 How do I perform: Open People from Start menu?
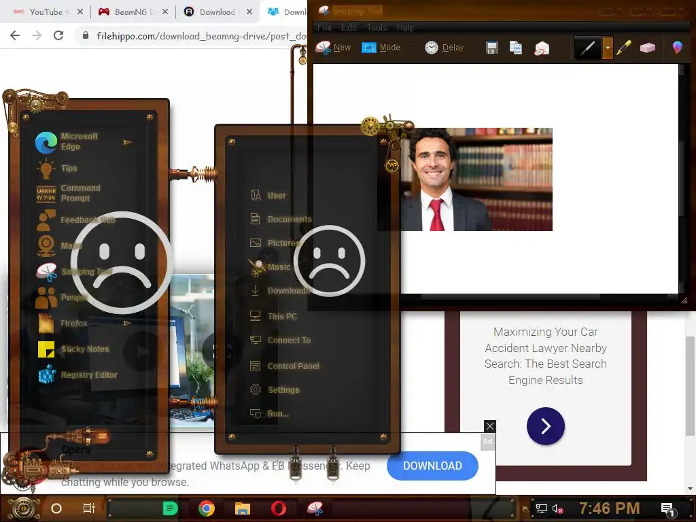[x=61, y=298]
